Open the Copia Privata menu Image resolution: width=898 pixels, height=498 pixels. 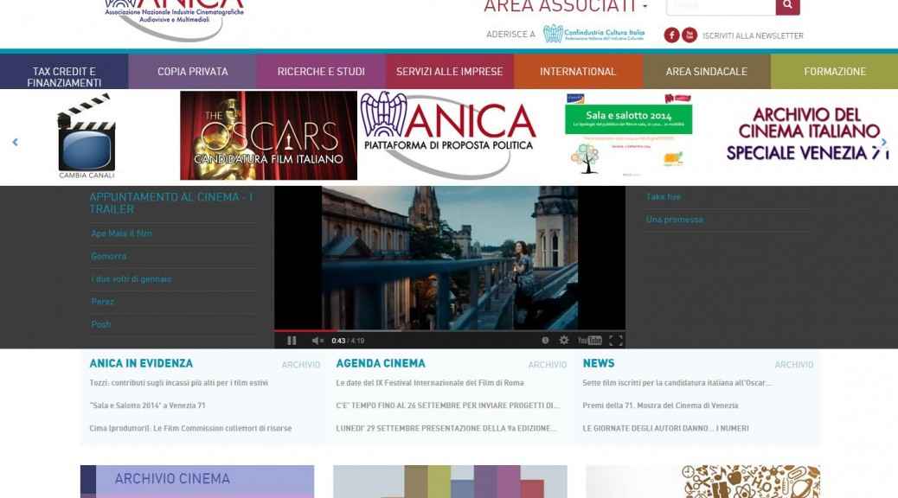pos(192,72)
